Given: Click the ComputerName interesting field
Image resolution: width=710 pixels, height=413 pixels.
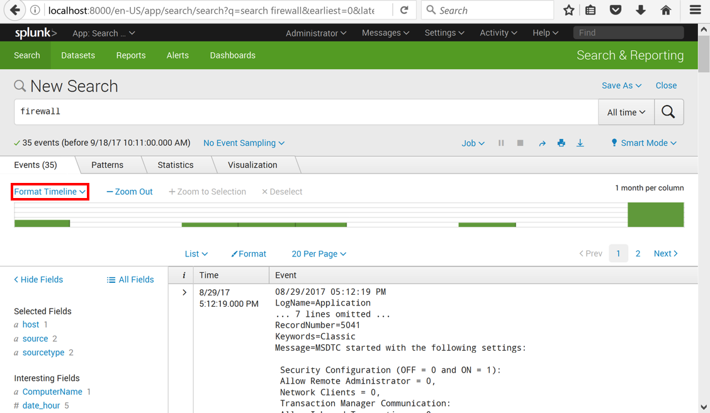Looking at the screenshot, I should 52,392.
